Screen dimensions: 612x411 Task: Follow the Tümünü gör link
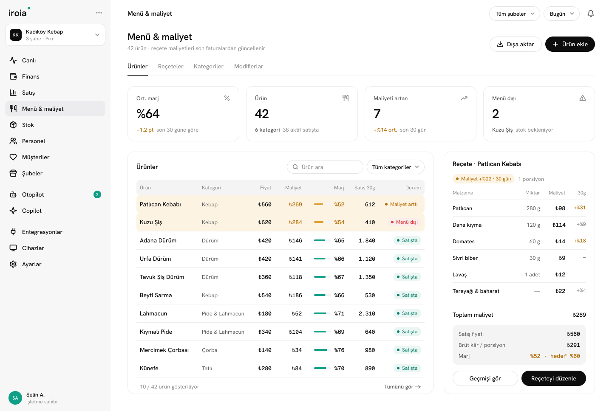tap(402, 386)
